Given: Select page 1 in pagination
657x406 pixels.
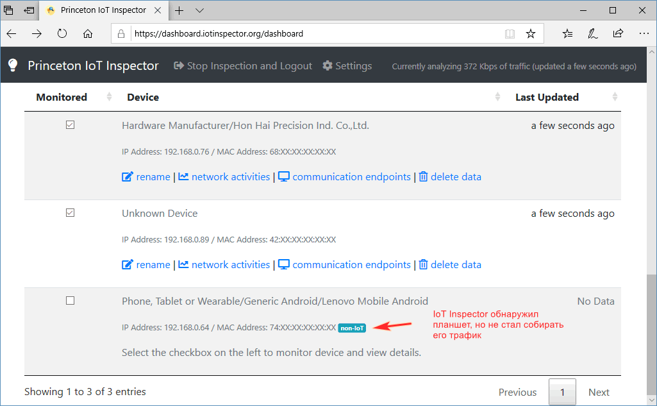Looking at the screenshot, I should tap(562, 392).
